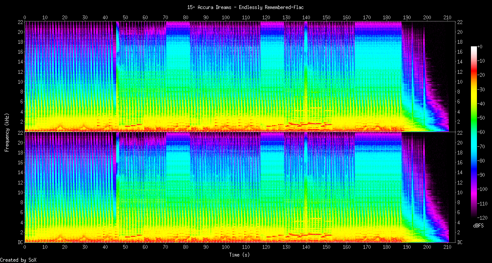Click the '0' tick on the bottom time axis
The height and width of the screenshot is (263, 492).
(25, 248)
